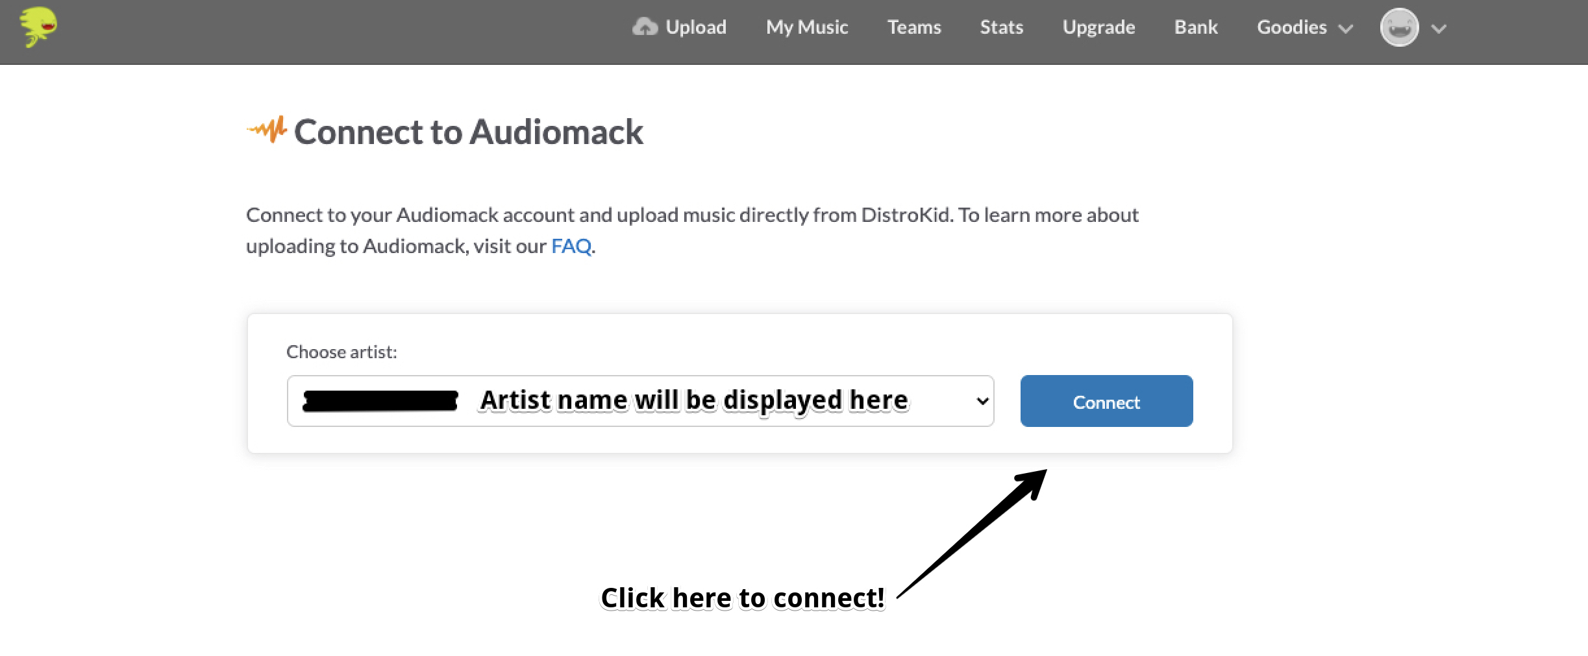
Task: Open the Stats page
Action: [1001, 27]
